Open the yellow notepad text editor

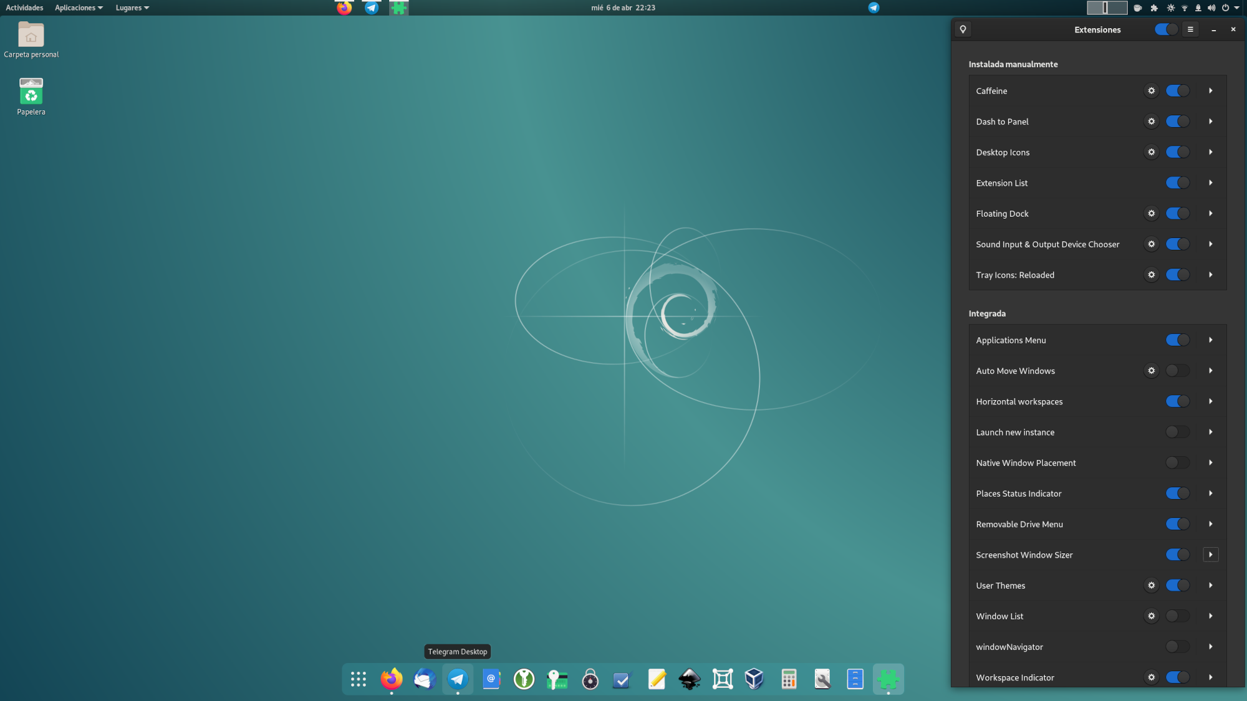657,679
